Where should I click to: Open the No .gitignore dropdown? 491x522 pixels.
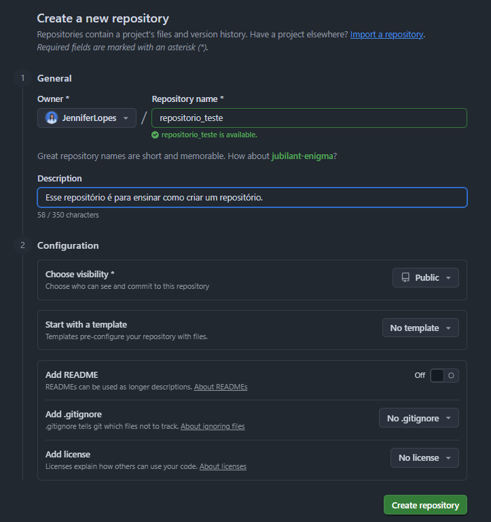click(419, 418)
